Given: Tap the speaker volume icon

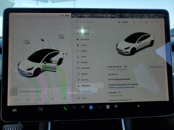Looking at the screenshot, I should [x=138, y=106].
